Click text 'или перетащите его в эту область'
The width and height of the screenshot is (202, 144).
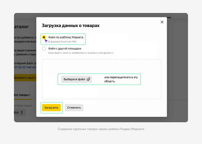121,79
